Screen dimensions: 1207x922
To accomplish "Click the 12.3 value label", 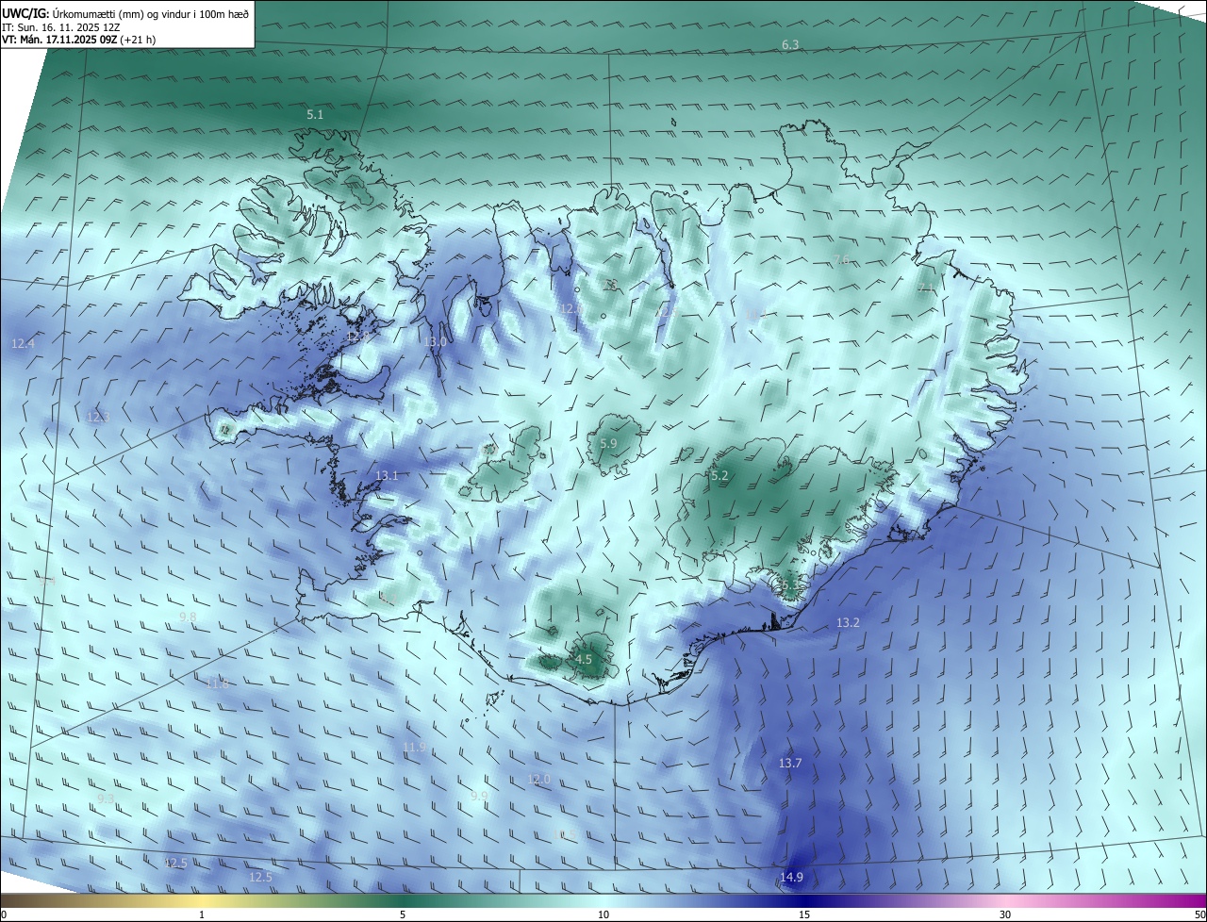I will (x=98, y=417).
